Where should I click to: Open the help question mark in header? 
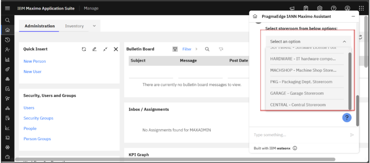[x=334, y=8]
